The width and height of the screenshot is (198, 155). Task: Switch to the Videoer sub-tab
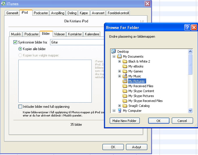point(59,34)
